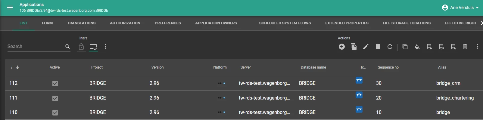
Task: Open the hamburger navigation menu
Action: [10, 8]
